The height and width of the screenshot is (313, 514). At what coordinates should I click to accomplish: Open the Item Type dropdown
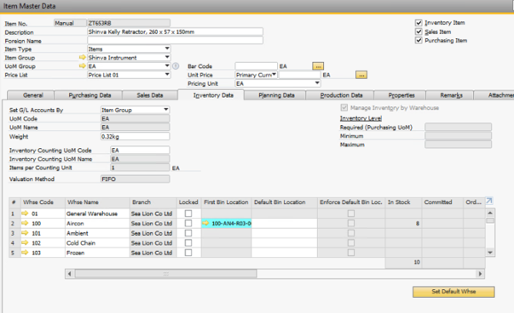click(167, 48)
